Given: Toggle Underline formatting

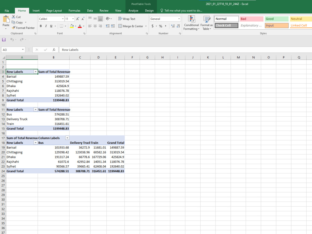Looking at the screenshot, I should pos(51,26).
